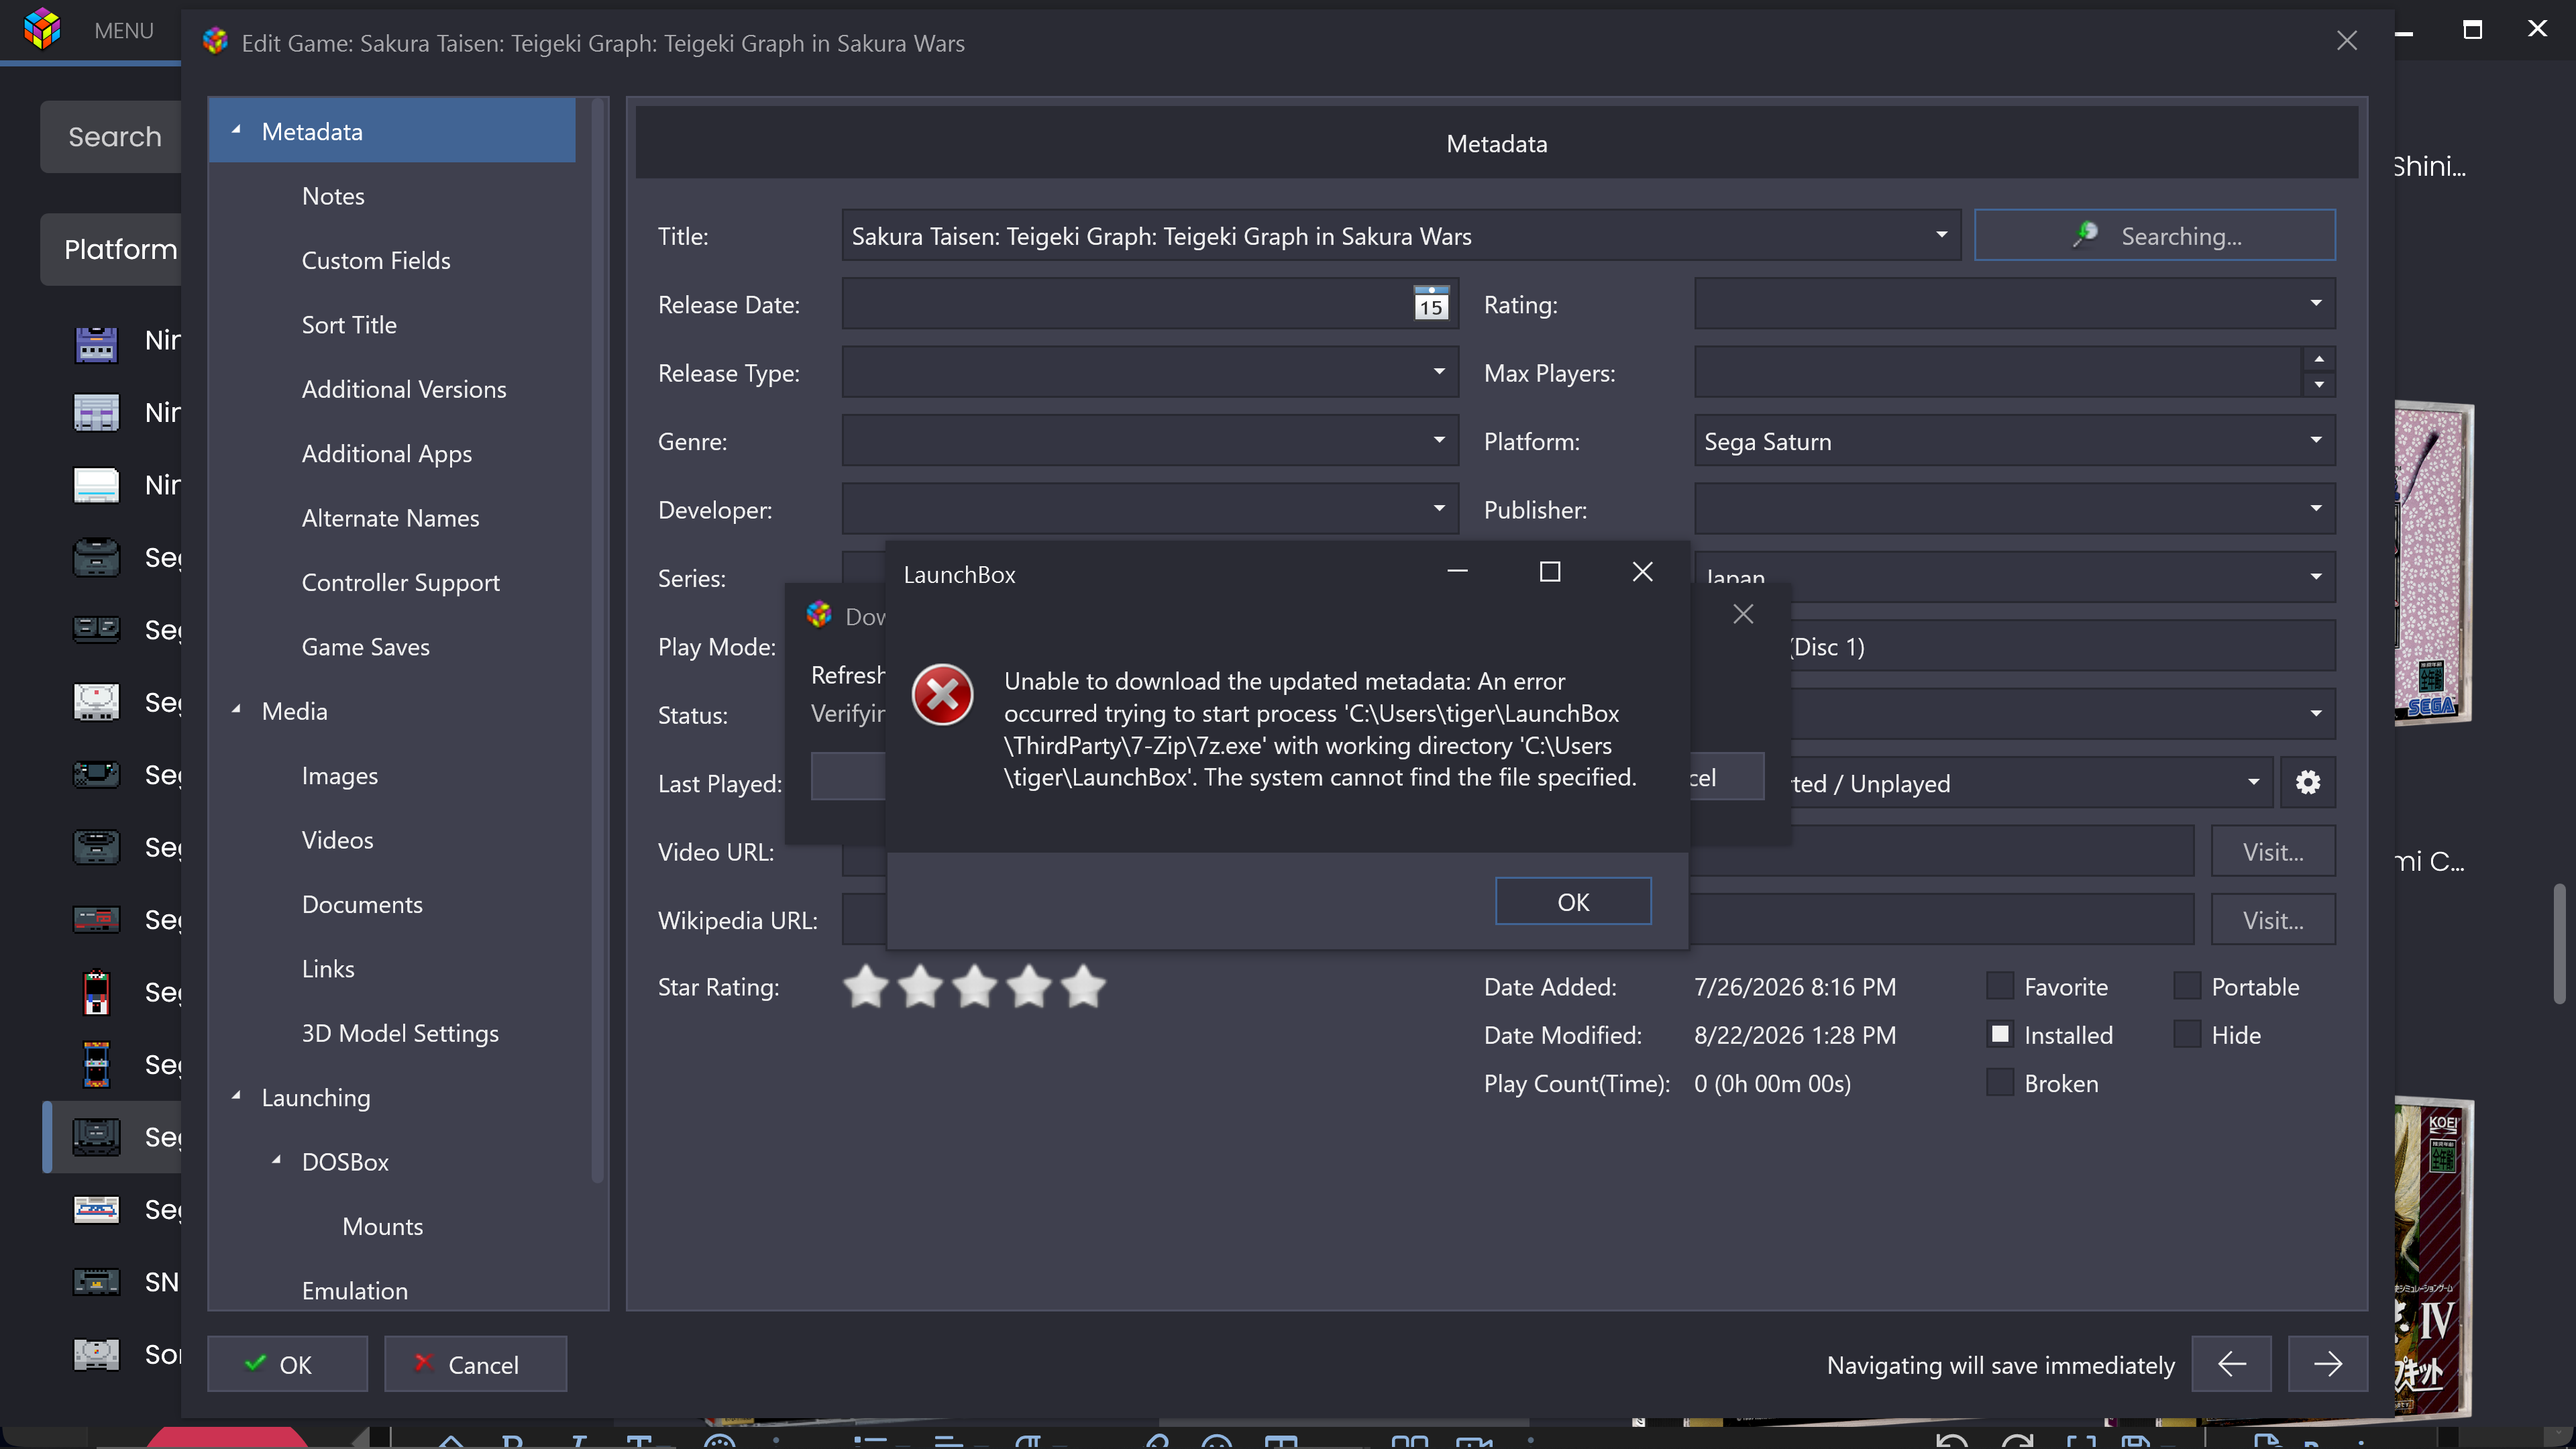Maximize the LaunchBox error dialog

point(1550,572)
